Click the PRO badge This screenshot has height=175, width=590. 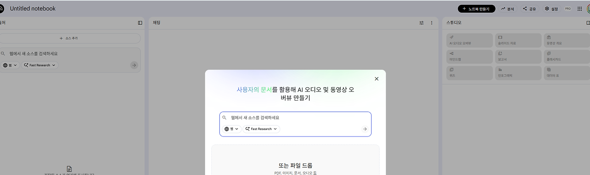568,9
